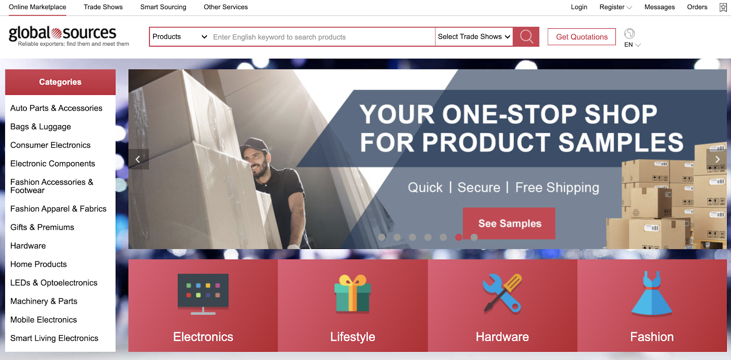
Task: Select the first carousel indicator dot
Action: tap(382, 237)
